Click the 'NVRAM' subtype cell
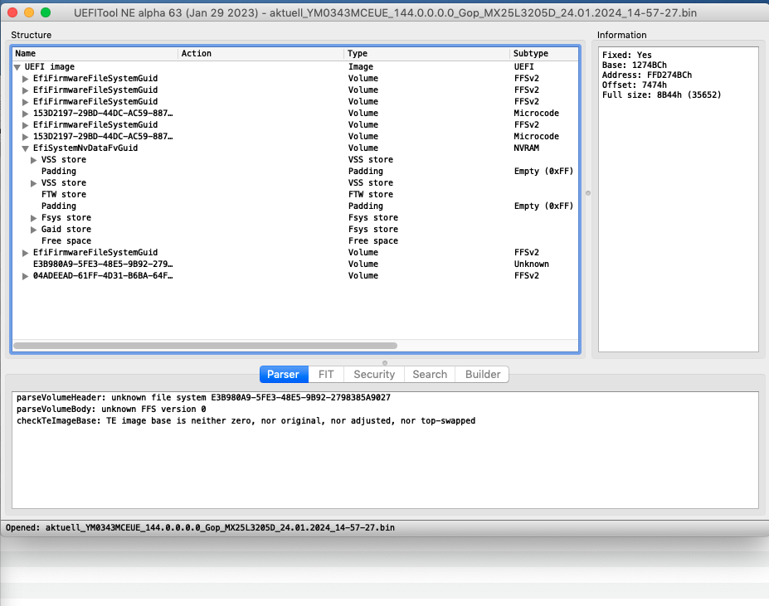This screenshot has height=606, width=769. tap(526, 148)
